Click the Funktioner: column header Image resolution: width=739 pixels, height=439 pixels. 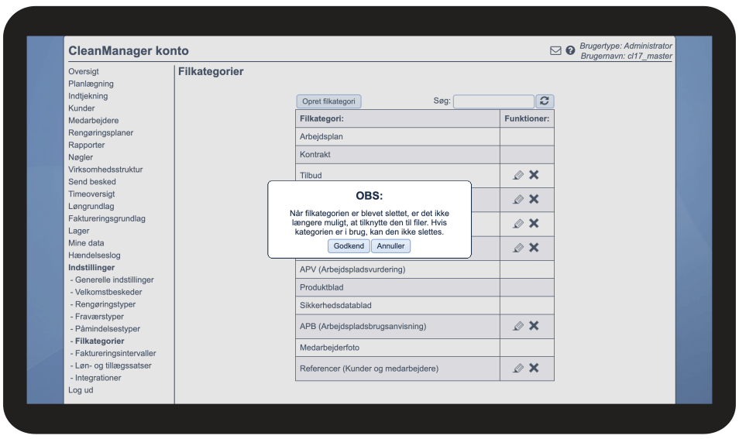pos(527,118)
